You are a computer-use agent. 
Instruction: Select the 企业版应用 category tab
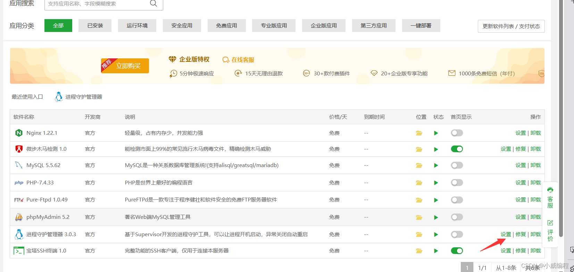(x=324, y=25)
